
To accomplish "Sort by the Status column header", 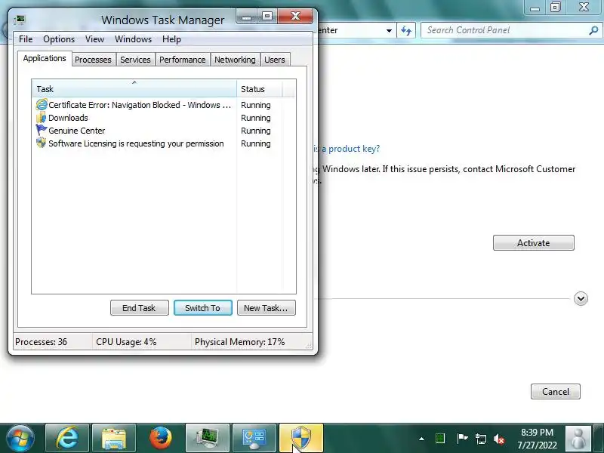I will 259,88.
